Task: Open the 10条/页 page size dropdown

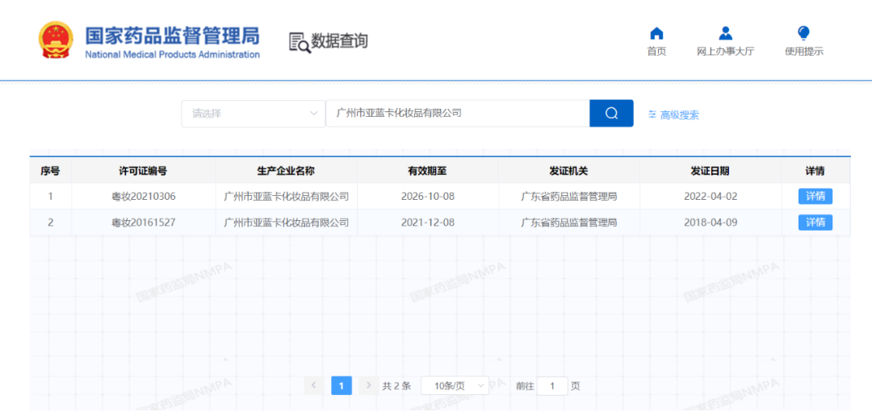Action: pos(455,386)
